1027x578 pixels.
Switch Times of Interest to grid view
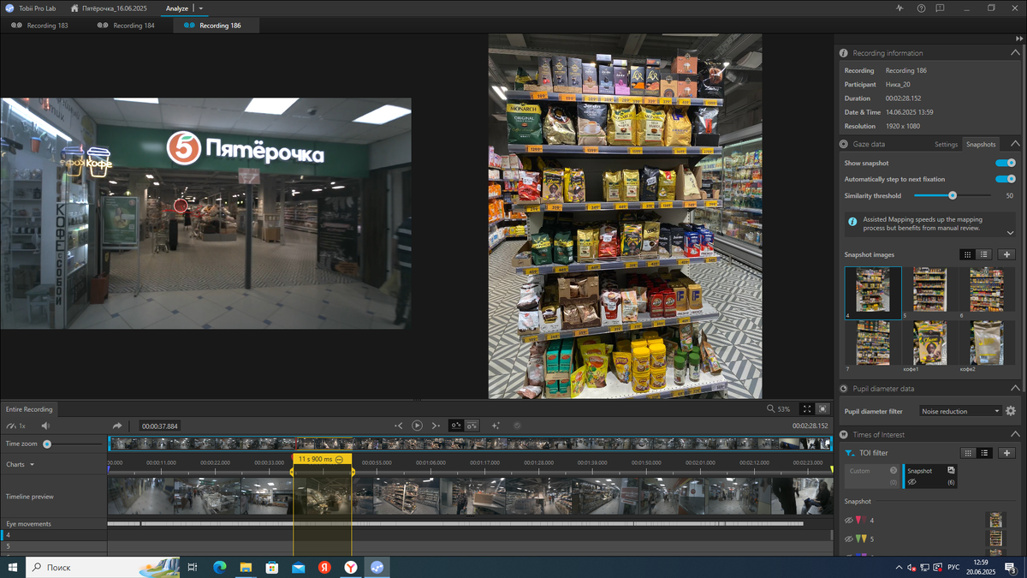click(968, 453)
